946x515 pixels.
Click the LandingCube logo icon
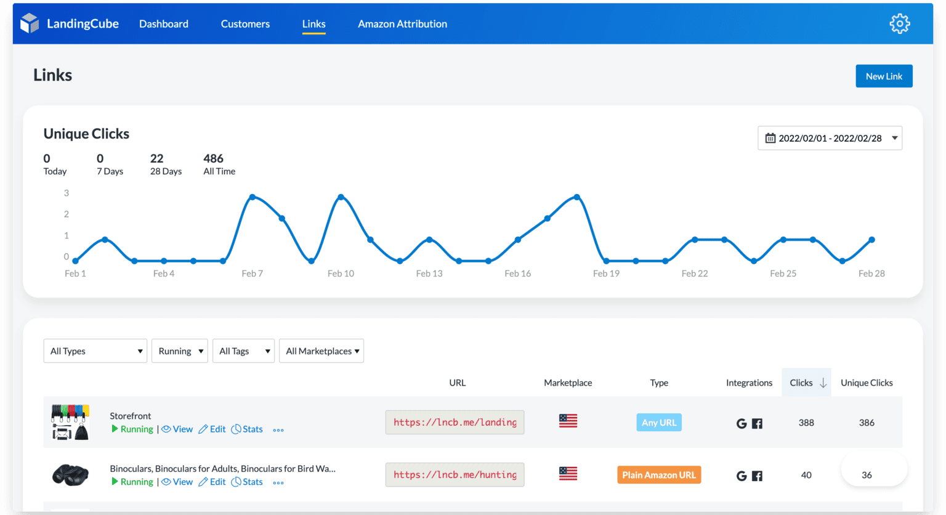30,23
